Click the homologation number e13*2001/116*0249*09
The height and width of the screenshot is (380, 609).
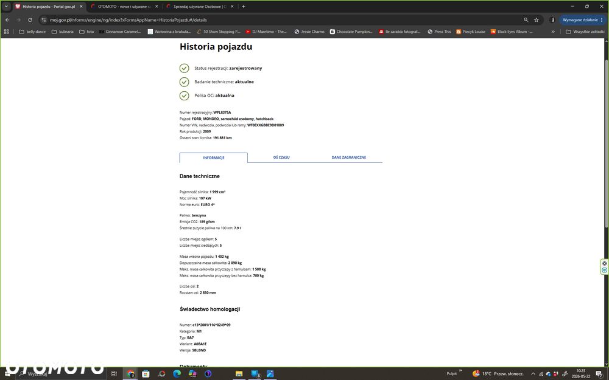211,325
